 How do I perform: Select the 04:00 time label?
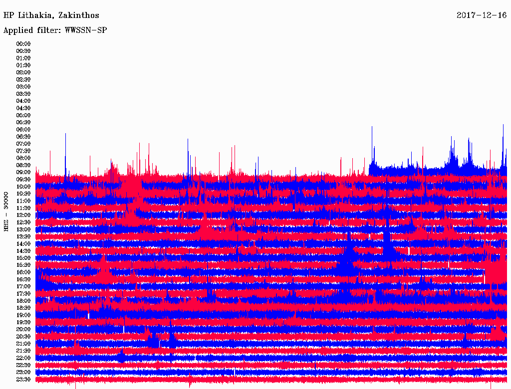(x=23, y=101)
